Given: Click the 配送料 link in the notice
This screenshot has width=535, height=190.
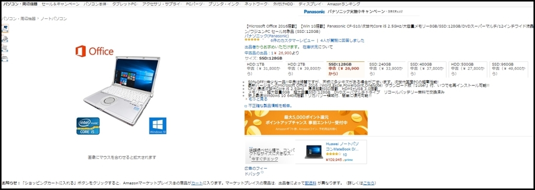Looking at the screenshot, I should (310, 183).
